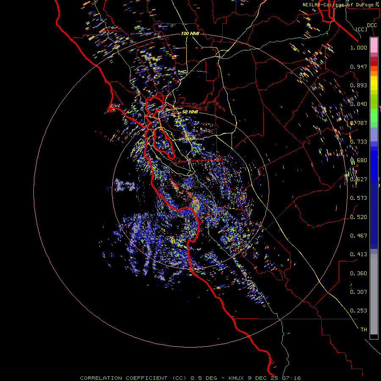Click the 50 NMI range ring label
The height and width of the screenshot is (381, 381).
pyautogui.click(x=190, y=112)
